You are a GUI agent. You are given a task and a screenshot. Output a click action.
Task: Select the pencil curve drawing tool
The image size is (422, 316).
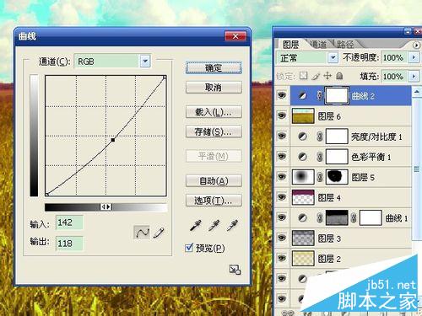pyautogui.click(x=159, y=233)
